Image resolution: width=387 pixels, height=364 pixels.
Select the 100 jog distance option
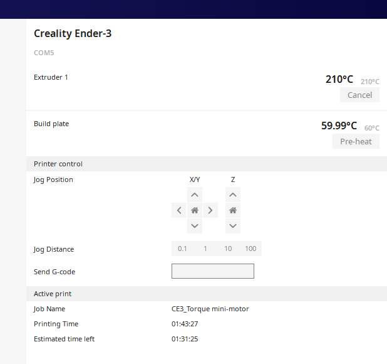pyautogui.click(x=250, y=249)
